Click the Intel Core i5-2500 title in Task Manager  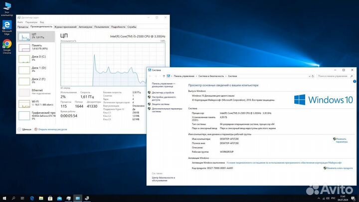coord(138,36)
